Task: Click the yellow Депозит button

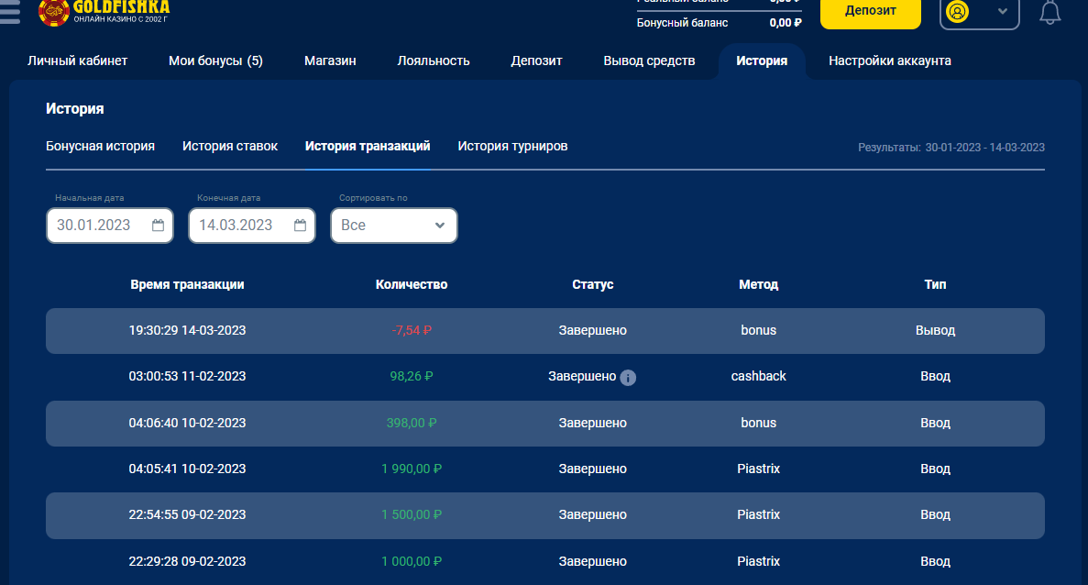Action: [x=870, y=11]
